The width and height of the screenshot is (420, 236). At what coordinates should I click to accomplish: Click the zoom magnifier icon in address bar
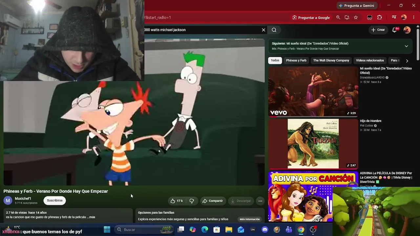pos(338,17)
